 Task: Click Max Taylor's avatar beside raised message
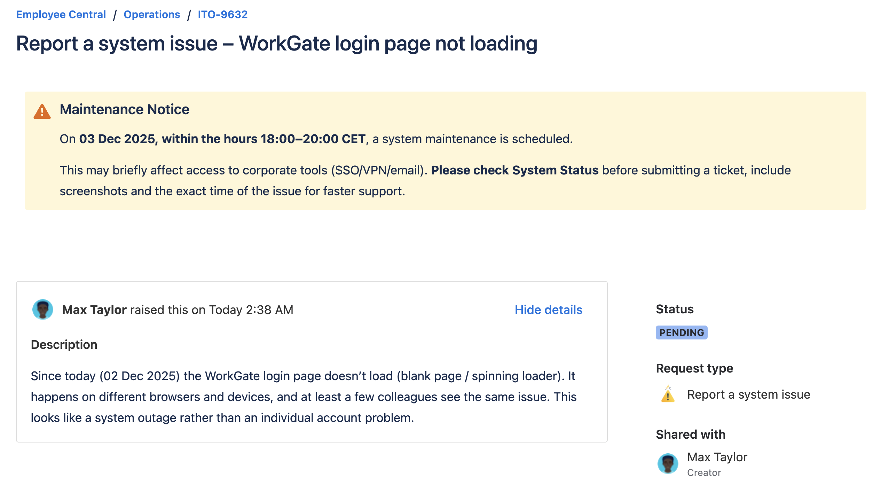[x=42, y=309]
